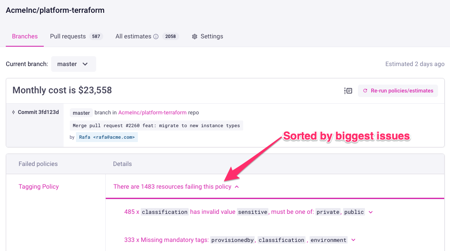Viewport: 450px width, 251px height.
Task: Click the 587 pull requests count badge
Action: tap(96, 36)
